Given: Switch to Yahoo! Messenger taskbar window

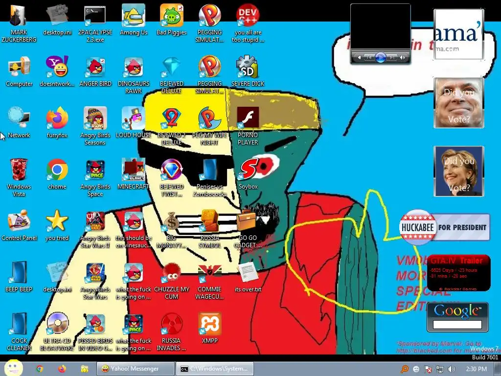Looking at the screenshot, I should pyautogui.click(x=136, y=369).
